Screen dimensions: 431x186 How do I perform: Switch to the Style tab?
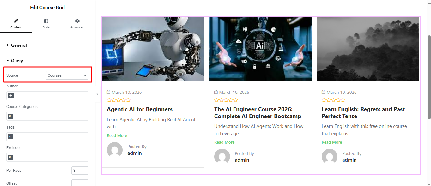click(46, 24)
